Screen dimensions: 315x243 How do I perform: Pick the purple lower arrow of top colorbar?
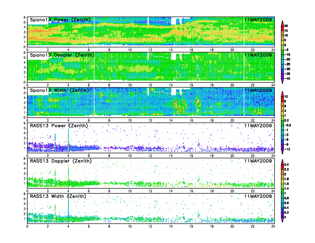click(x=282, y=81)
